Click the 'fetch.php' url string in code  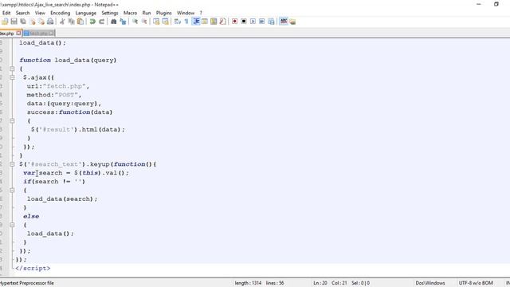64,86
